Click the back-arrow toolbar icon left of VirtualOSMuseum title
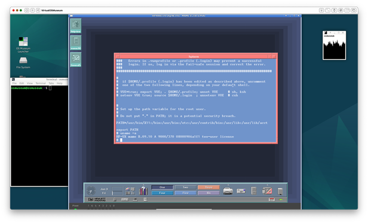368x223 pixels. (x=38, y=10)
